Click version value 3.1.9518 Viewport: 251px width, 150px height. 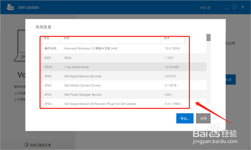pos(171,85)
